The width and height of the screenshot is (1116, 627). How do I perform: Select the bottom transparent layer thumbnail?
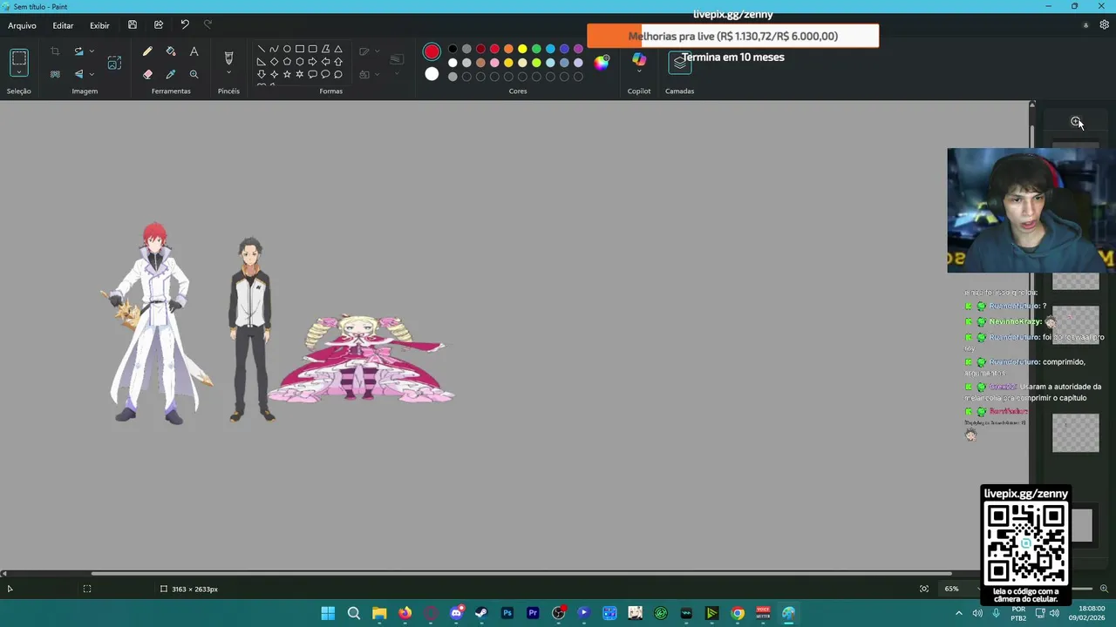[x=1076, y=433]
